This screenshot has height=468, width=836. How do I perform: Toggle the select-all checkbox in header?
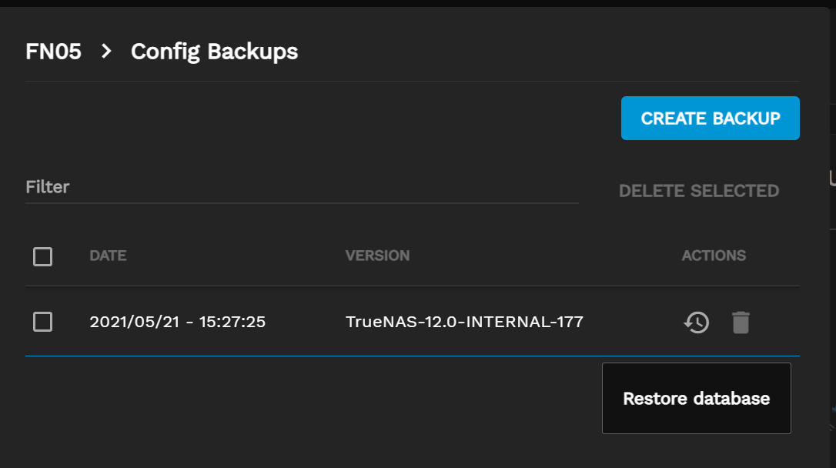coord(43,256)
